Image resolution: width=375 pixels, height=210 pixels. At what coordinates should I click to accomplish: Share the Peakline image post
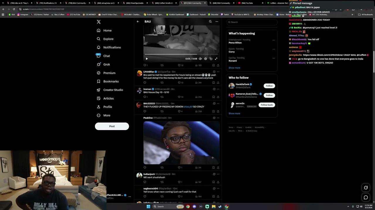(x=218, y=167)
